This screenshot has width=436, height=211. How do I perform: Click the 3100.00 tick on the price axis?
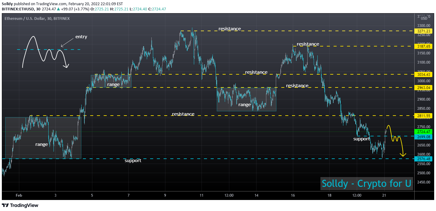click(424, 62)
